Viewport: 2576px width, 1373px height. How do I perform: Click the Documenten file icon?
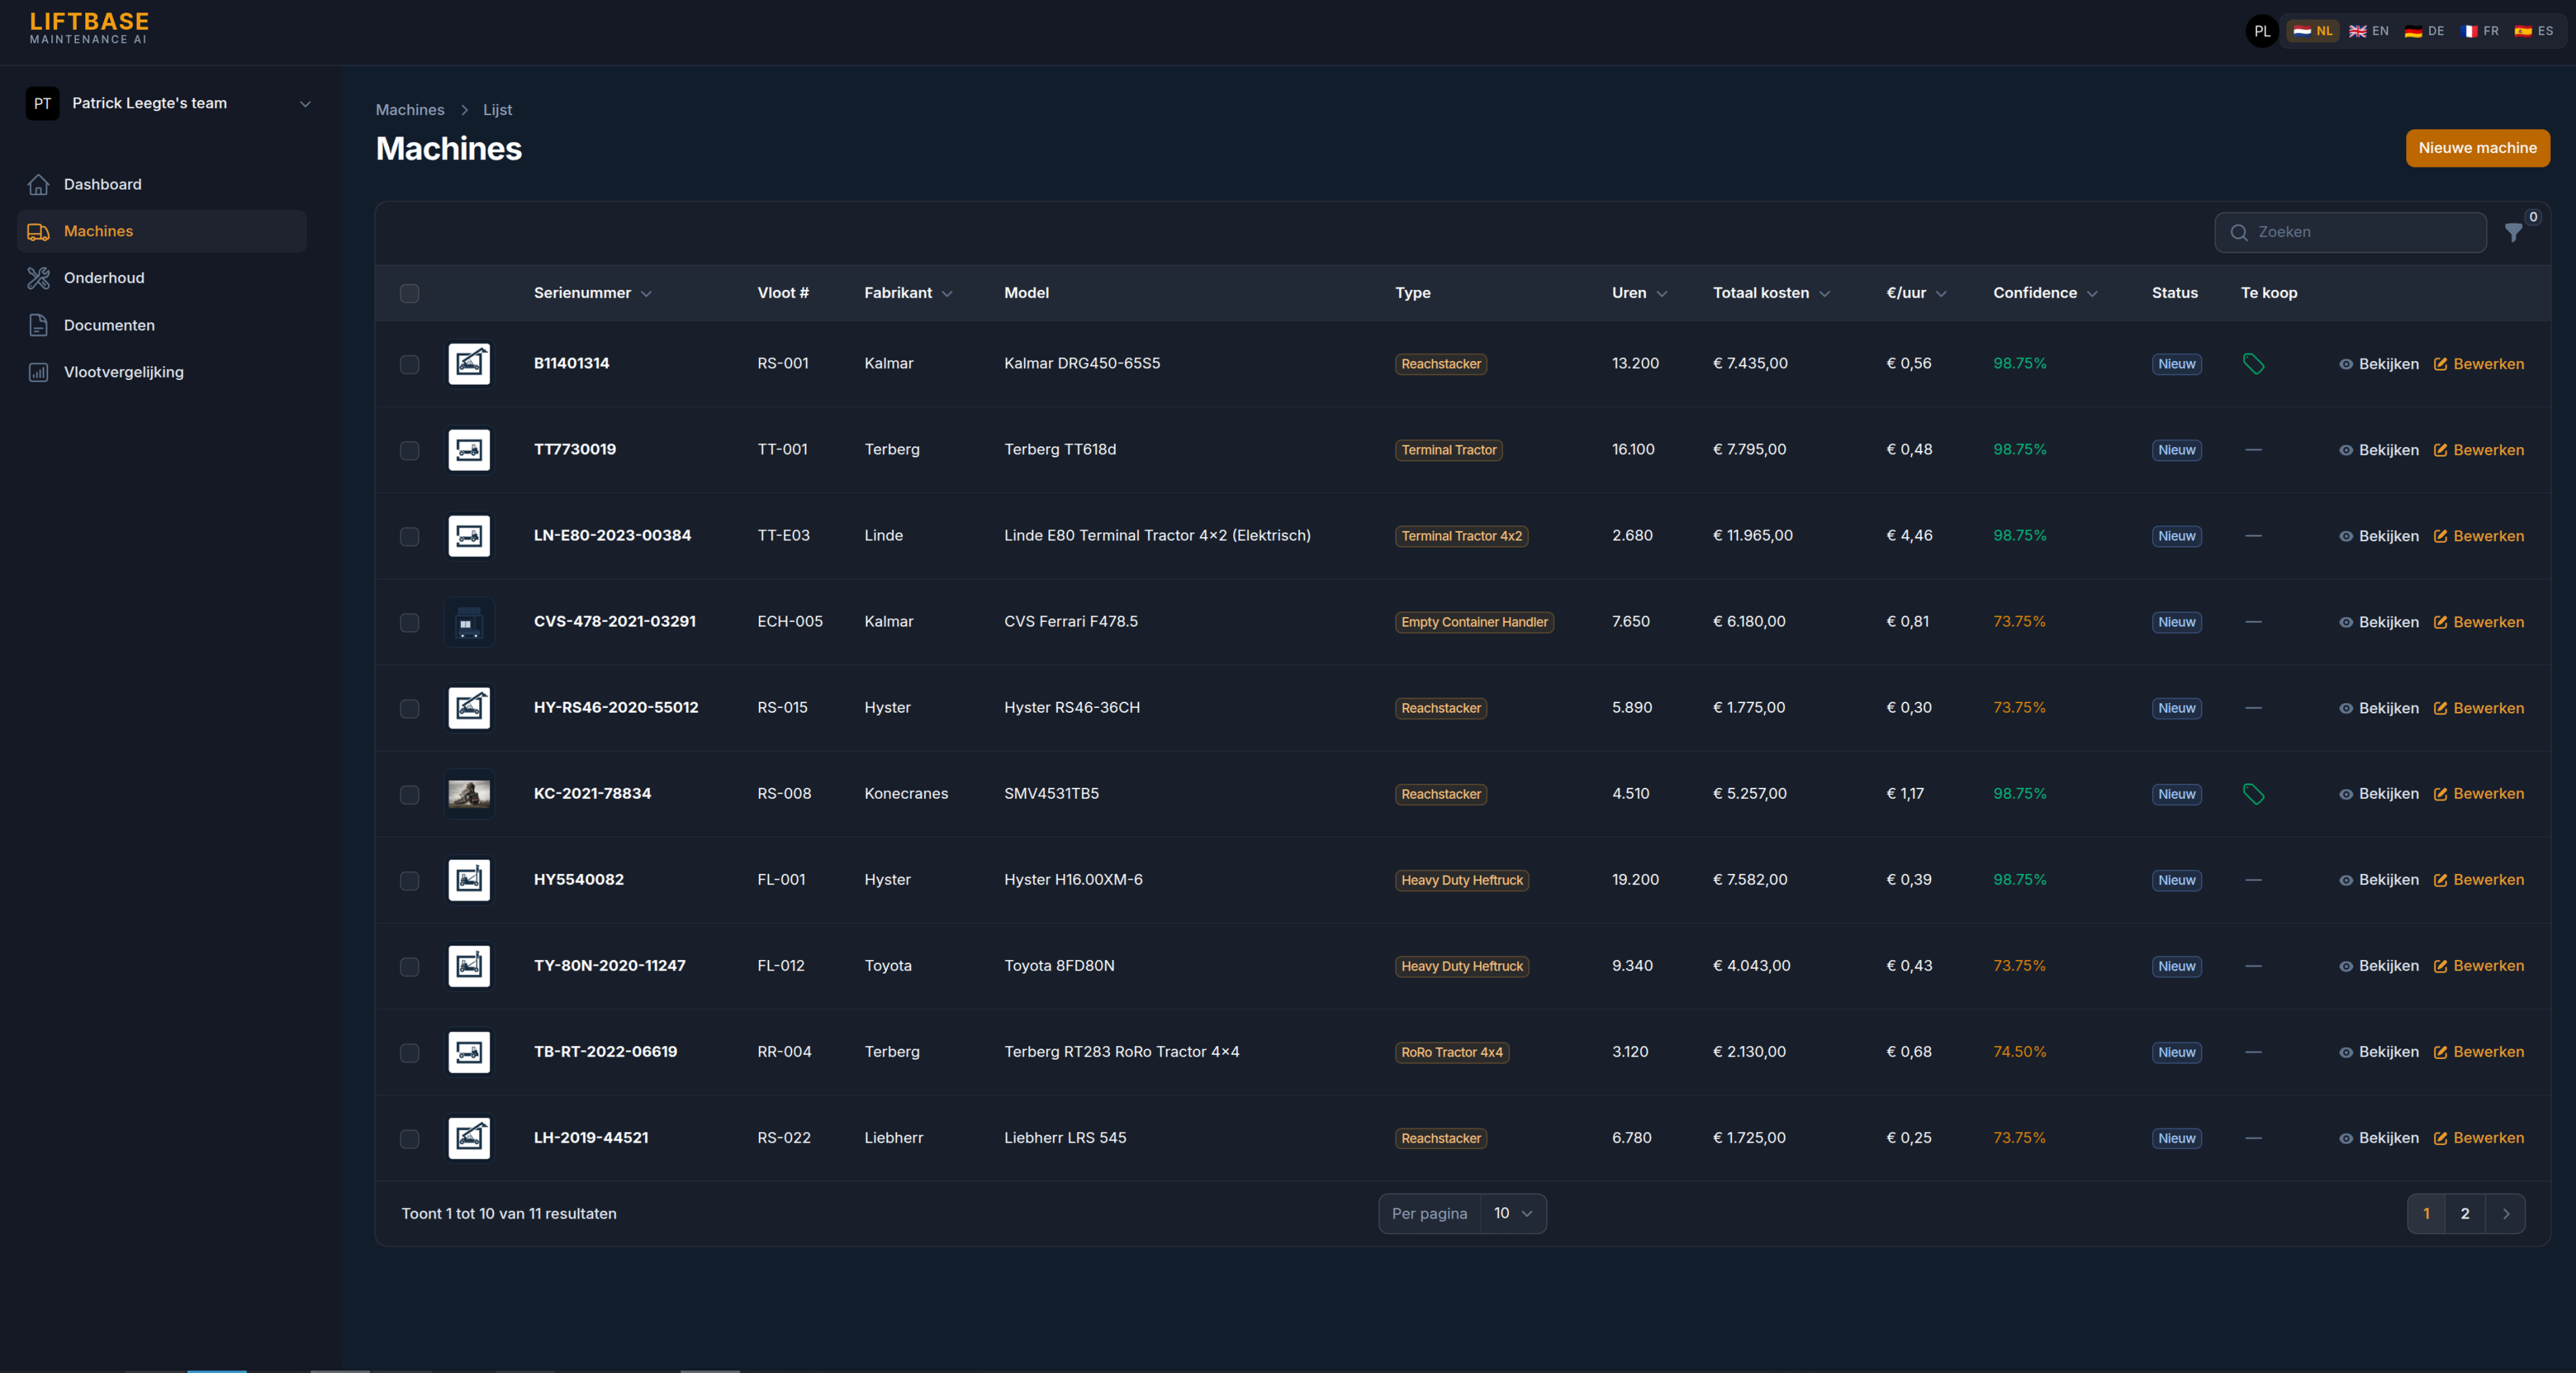(x=38, y=325)
